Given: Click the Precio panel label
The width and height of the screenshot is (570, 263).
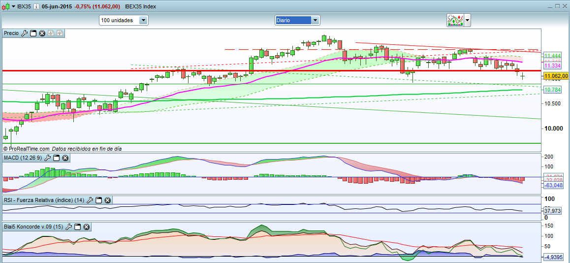Looking at the screenshot, I should (x=11, y=33).
